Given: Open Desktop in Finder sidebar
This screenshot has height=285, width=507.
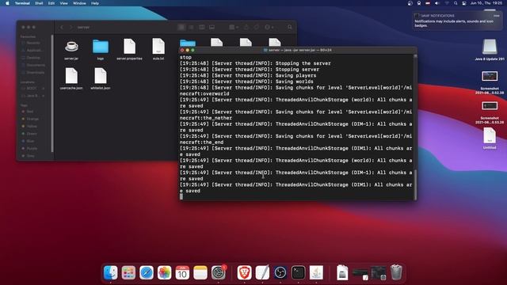Looking at the screenshot, I should point(31,58).
